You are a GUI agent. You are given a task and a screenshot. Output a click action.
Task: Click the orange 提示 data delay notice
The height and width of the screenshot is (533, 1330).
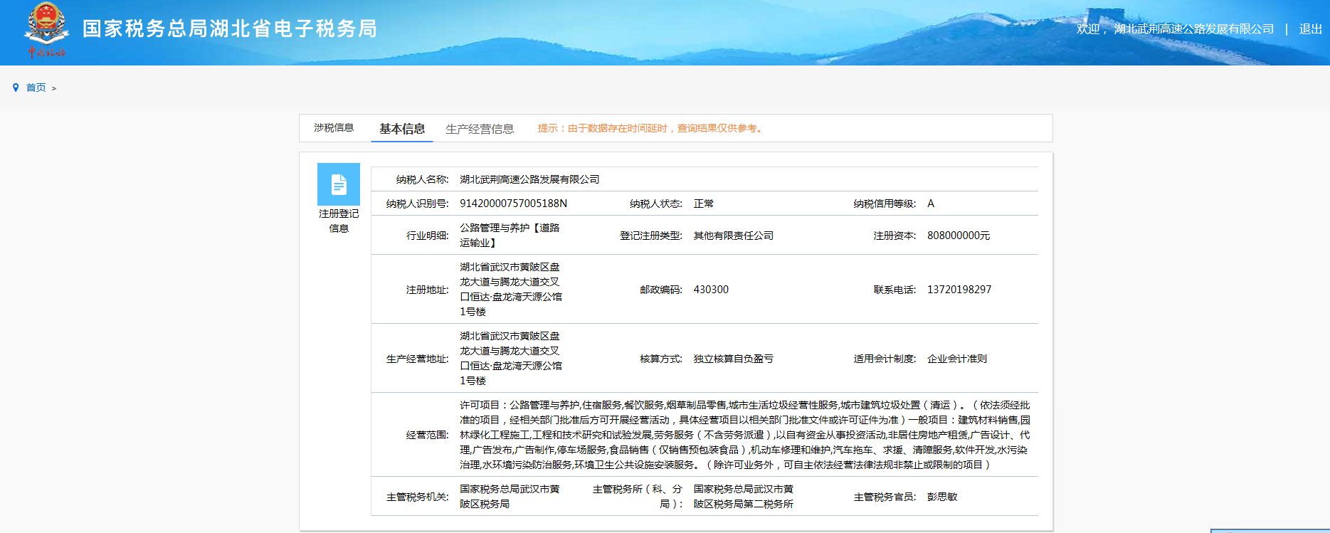[x=651, y=128]
